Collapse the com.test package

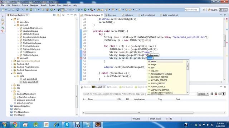(15, 25)
